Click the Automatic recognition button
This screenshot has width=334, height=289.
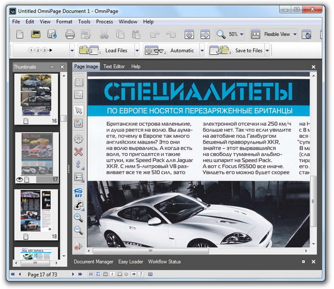[171, 51]
